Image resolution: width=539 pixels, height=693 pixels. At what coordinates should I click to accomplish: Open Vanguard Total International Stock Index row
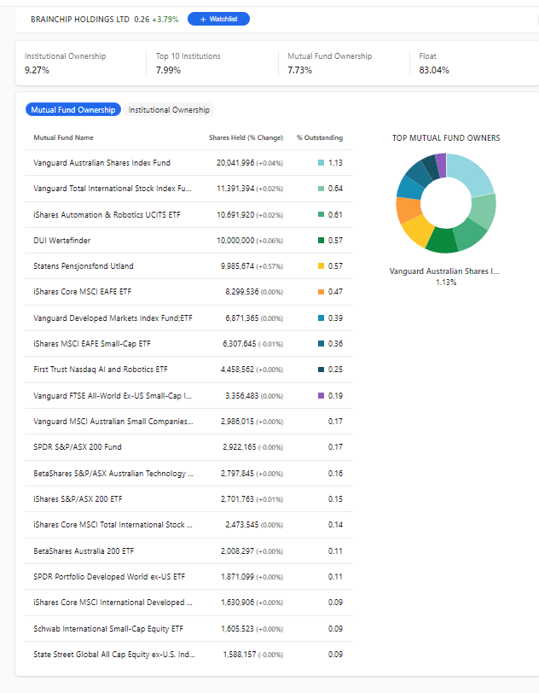pos(188,189)
